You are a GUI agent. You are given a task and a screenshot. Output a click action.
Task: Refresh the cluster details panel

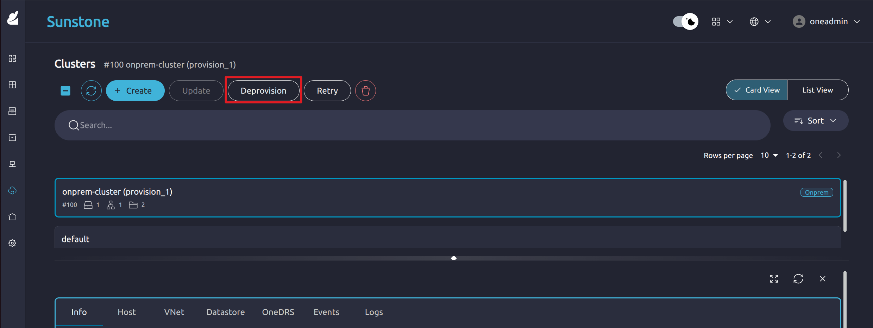798,279
